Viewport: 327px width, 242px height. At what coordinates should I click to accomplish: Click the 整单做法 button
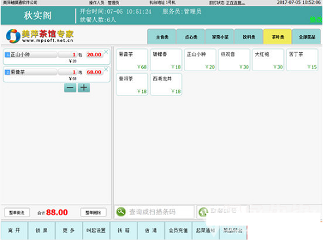point(17,213)
